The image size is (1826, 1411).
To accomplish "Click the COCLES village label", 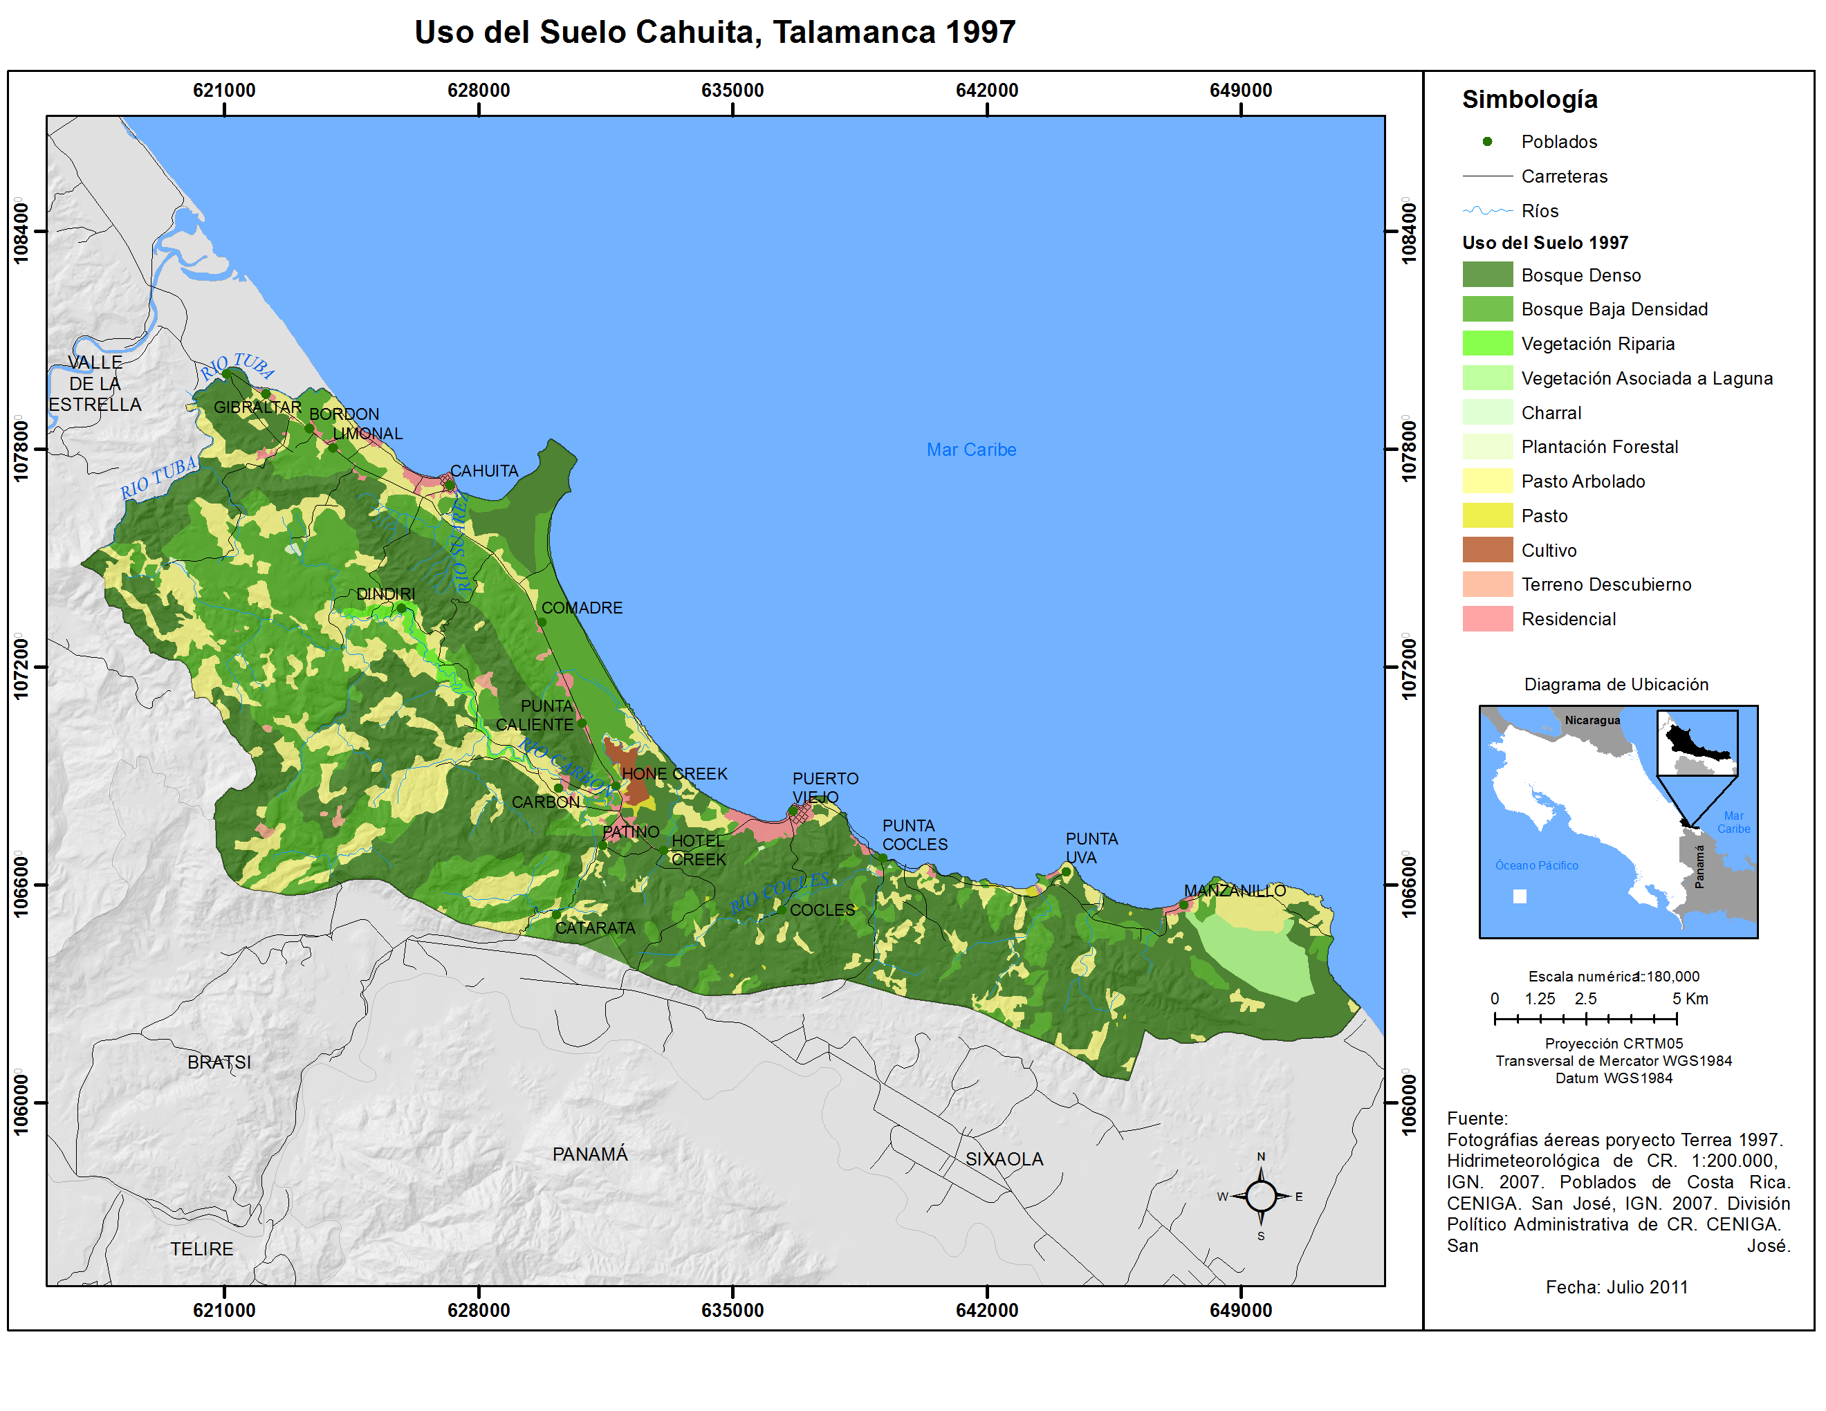I will (x=822, y=910).
